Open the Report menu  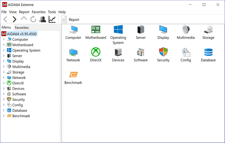[24, 12]
